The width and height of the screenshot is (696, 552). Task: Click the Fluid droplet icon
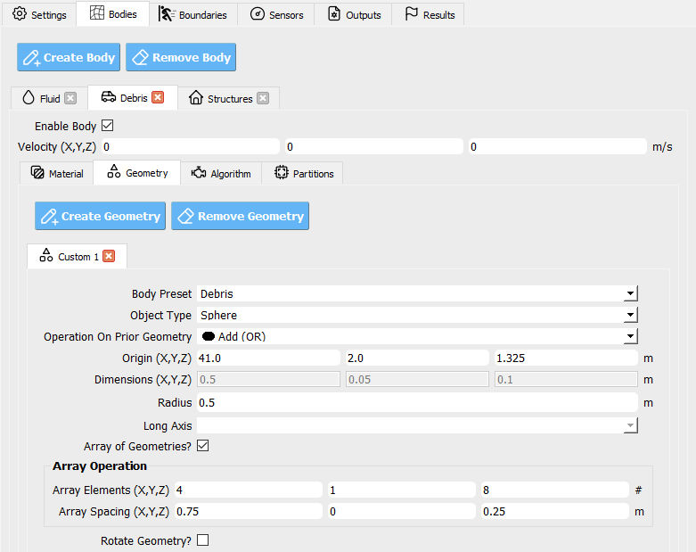[x=29, y=98]
